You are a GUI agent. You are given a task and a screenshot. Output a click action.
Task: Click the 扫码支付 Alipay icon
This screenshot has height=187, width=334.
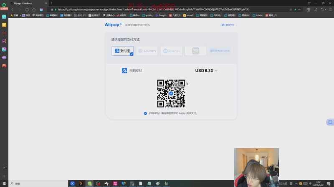click(124, 71)
